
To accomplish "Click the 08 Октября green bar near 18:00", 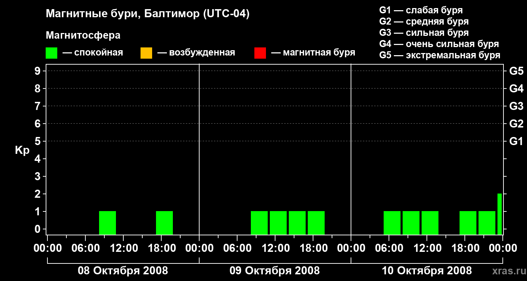I will pos(164,223).
